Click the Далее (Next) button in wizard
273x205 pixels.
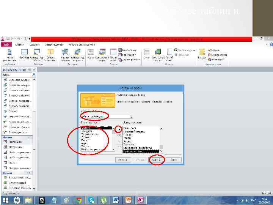[156, 160]
